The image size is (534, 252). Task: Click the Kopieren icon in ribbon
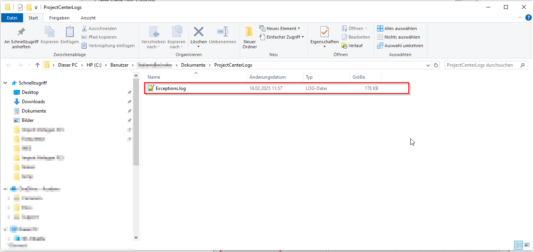(50, 32)
